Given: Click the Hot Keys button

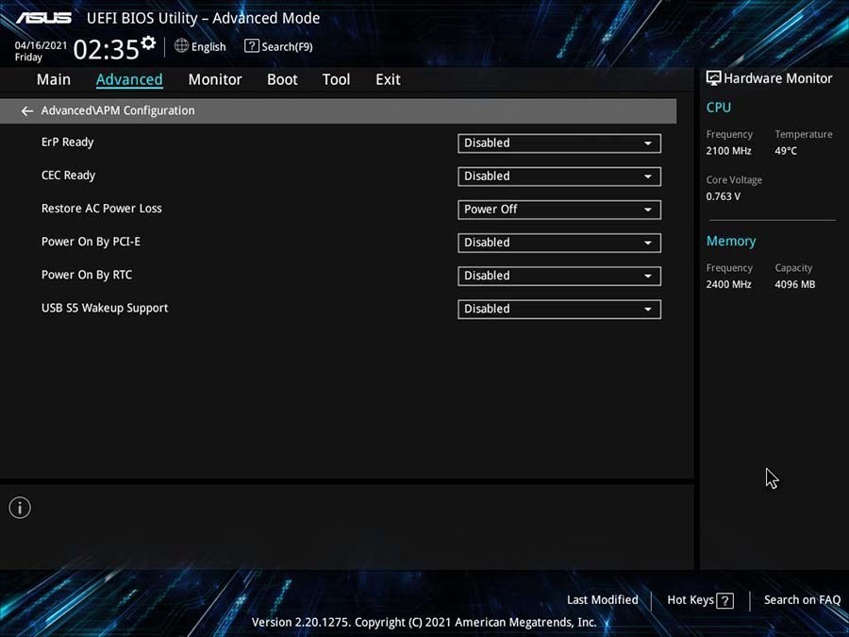Looking at the screenshot, I should click(691, 600).
